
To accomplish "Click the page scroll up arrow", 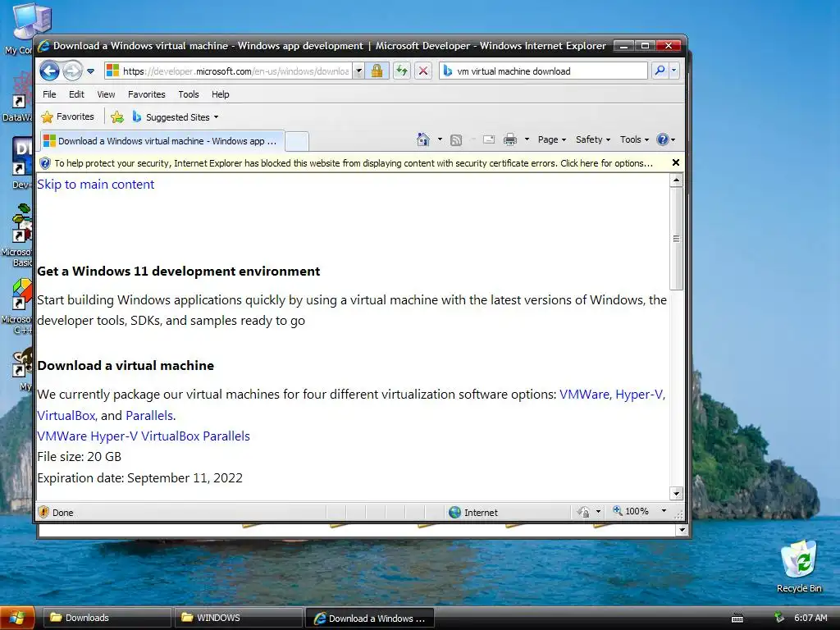I will click(676, 180).
